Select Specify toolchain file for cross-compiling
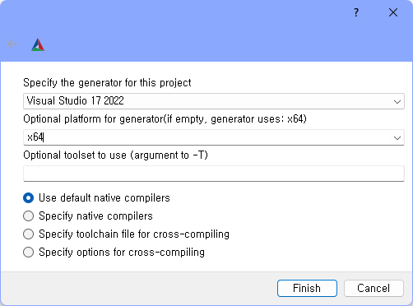This screenshot has height=306, width=413. coord(126,234)
